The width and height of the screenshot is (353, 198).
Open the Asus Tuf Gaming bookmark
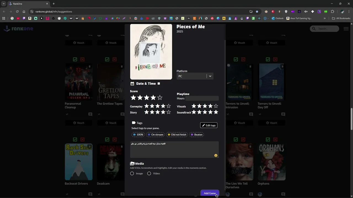pos(299,18)
